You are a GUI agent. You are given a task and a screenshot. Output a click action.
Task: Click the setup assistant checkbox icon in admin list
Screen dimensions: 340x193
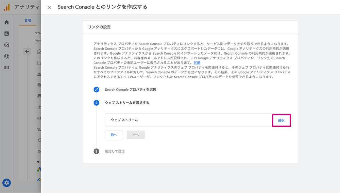pyautogui.click(x=39, y=52)
